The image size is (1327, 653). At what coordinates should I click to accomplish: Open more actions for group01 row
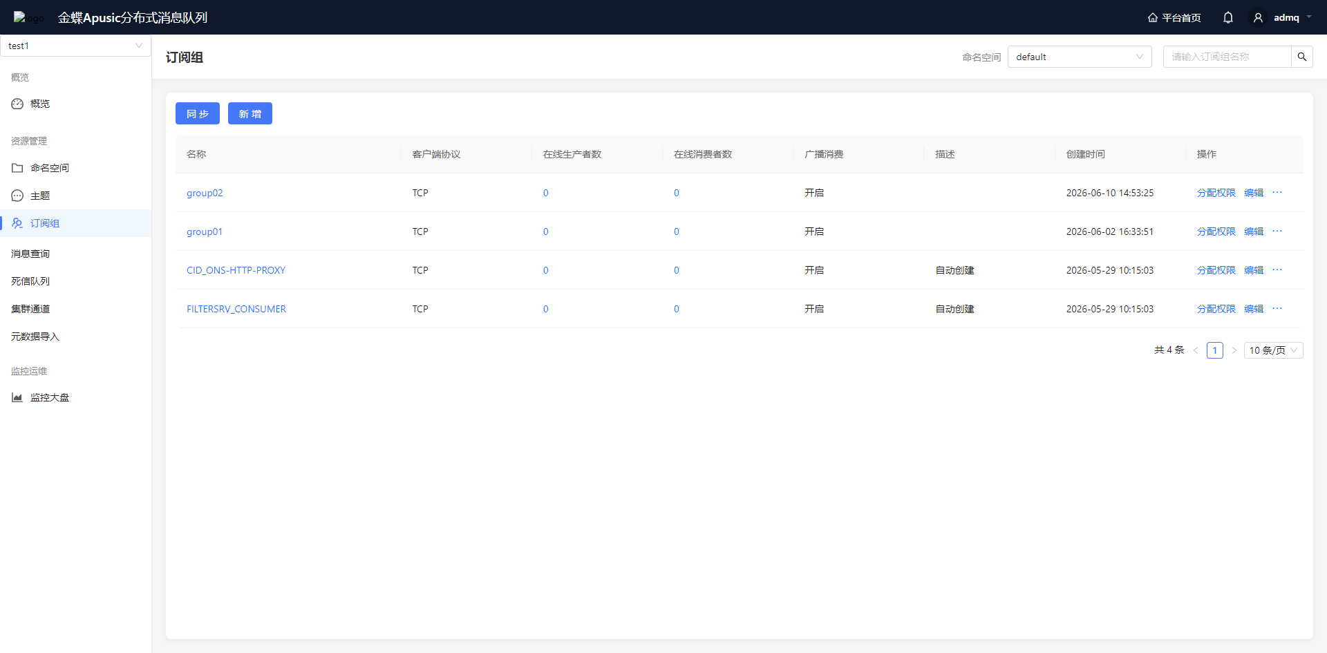point(1277,231)
